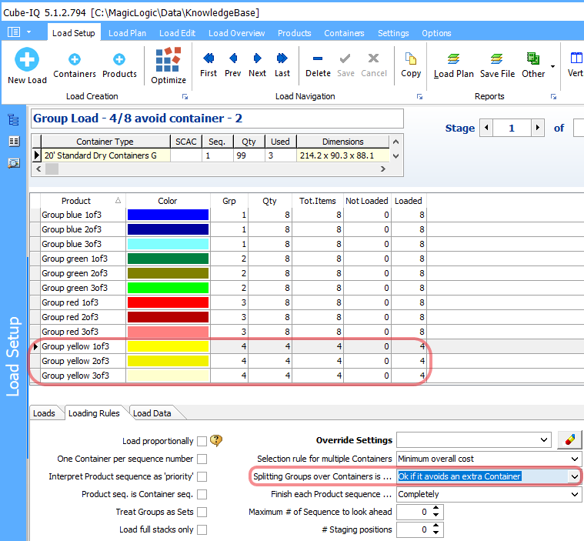This screenshot has height=541, width=584.
Task: Increase Maximum # of Sequence stepper
Action: pyautogui.click(x=437, y=509)
